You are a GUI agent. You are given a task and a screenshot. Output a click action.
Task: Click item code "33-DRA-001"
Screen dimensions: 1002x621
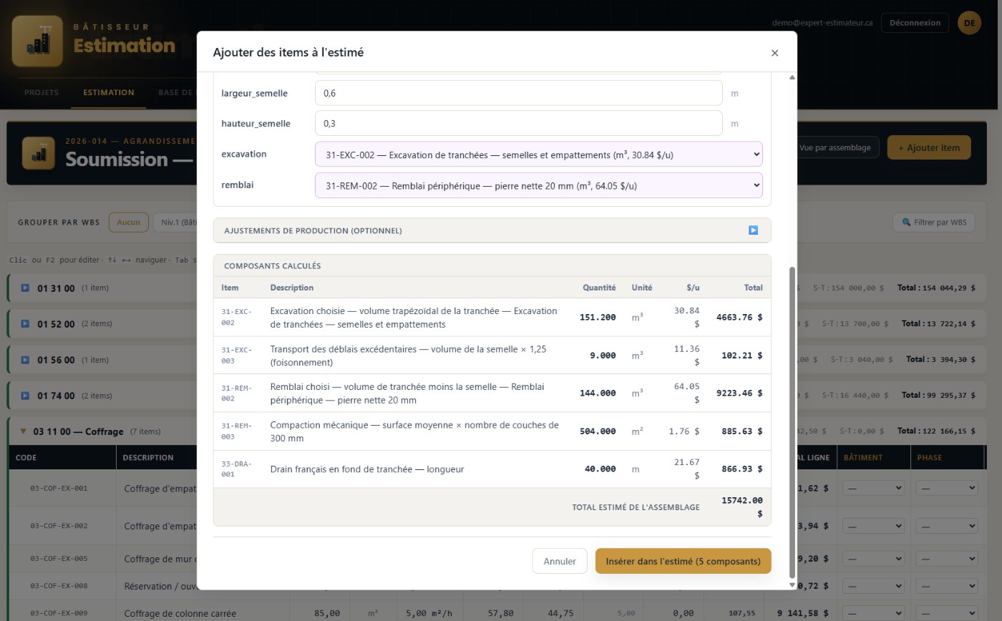pos(237,469)
